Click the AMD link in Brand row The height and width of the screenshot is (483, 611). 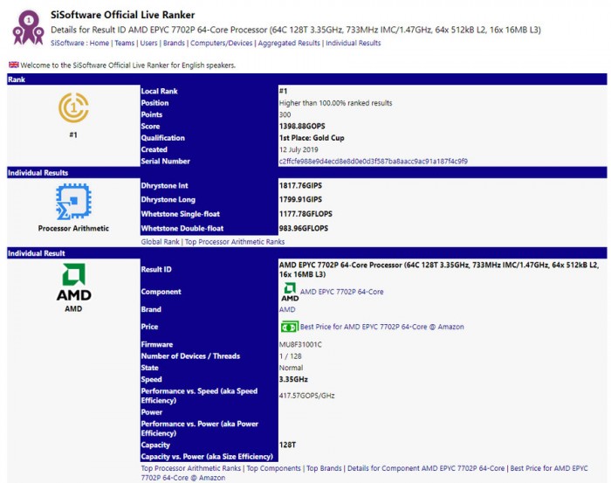point(287,309)
